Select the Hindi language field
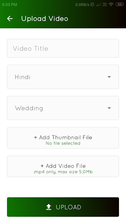Image resolution: width=126 pixels, height=224 pixels. click(x=63, y=77)
